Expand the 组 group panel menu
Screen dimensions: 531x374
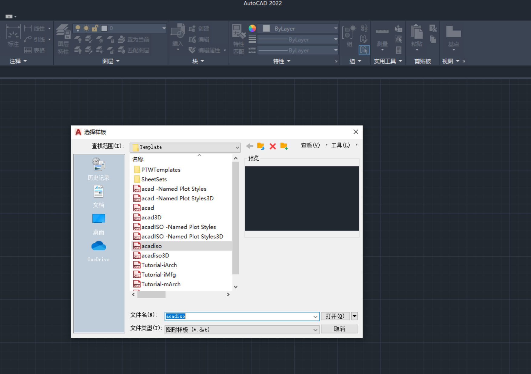click(355, 61)
